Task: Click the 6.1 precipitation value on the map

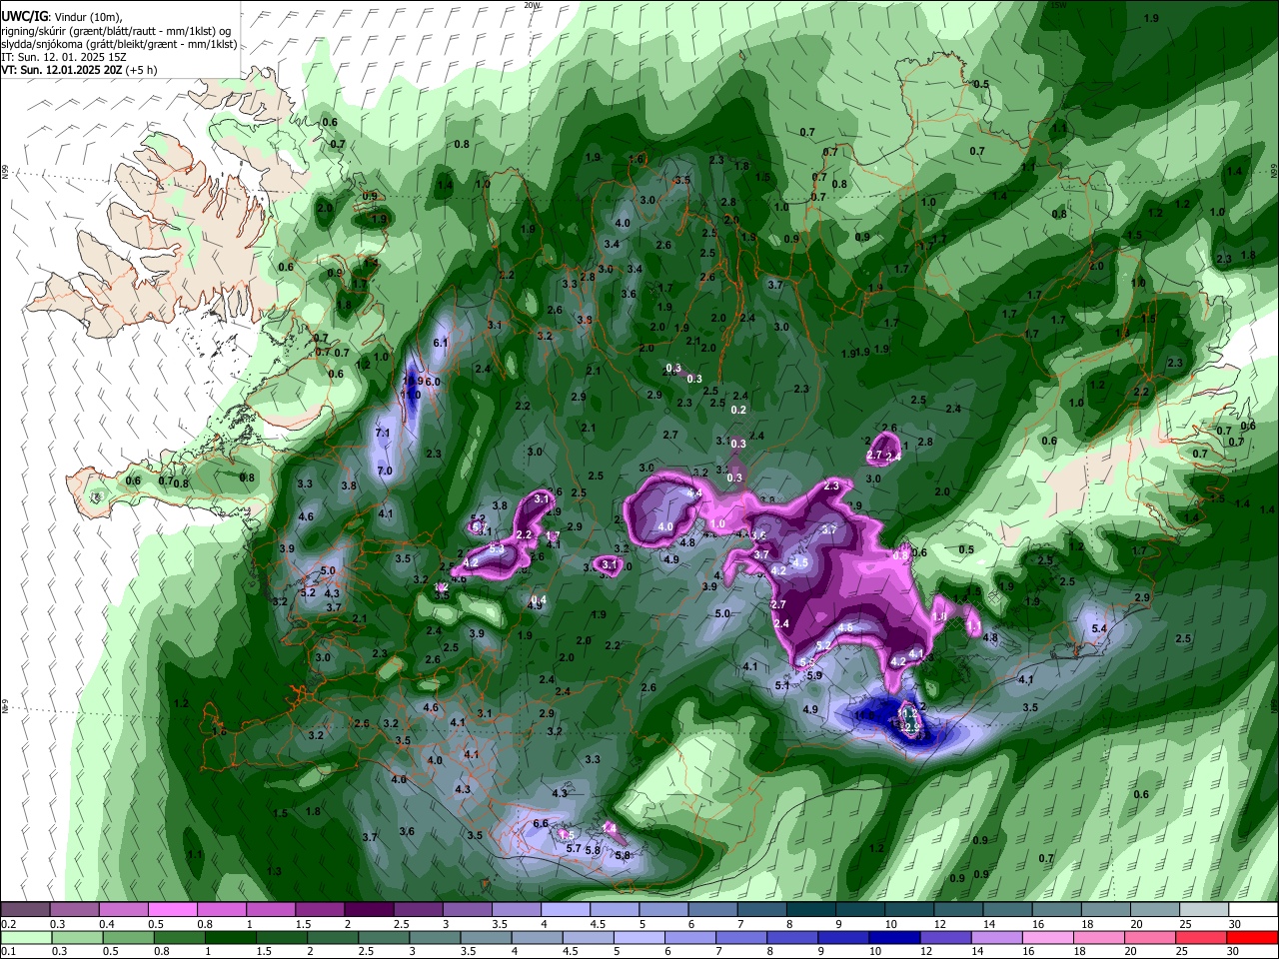Action: pos(441,343)
